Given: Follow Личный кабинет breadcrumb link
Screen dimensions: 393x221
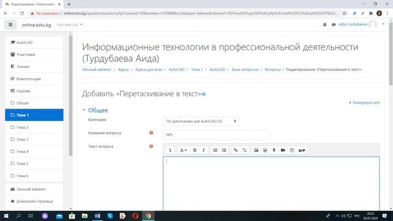Looking at the screenshot, I should pyautogui.click(x=97, y=69).
